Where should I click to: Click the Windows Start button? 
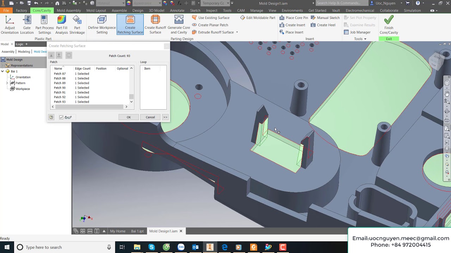click(7, 247)
